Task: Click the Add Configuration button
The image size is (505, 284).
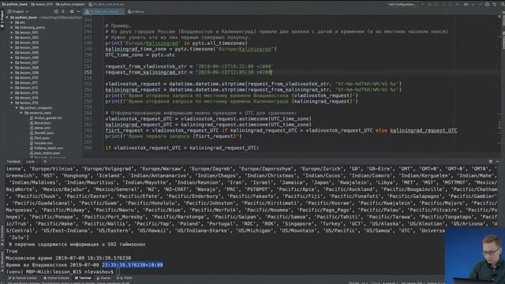Action: (x=402, y=4)
